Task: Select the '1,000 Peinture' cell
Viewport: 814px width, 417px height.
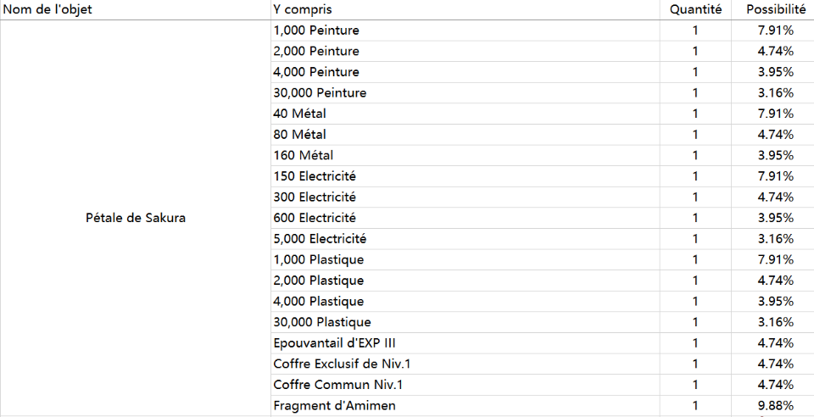Action: [x=466, y=31]
